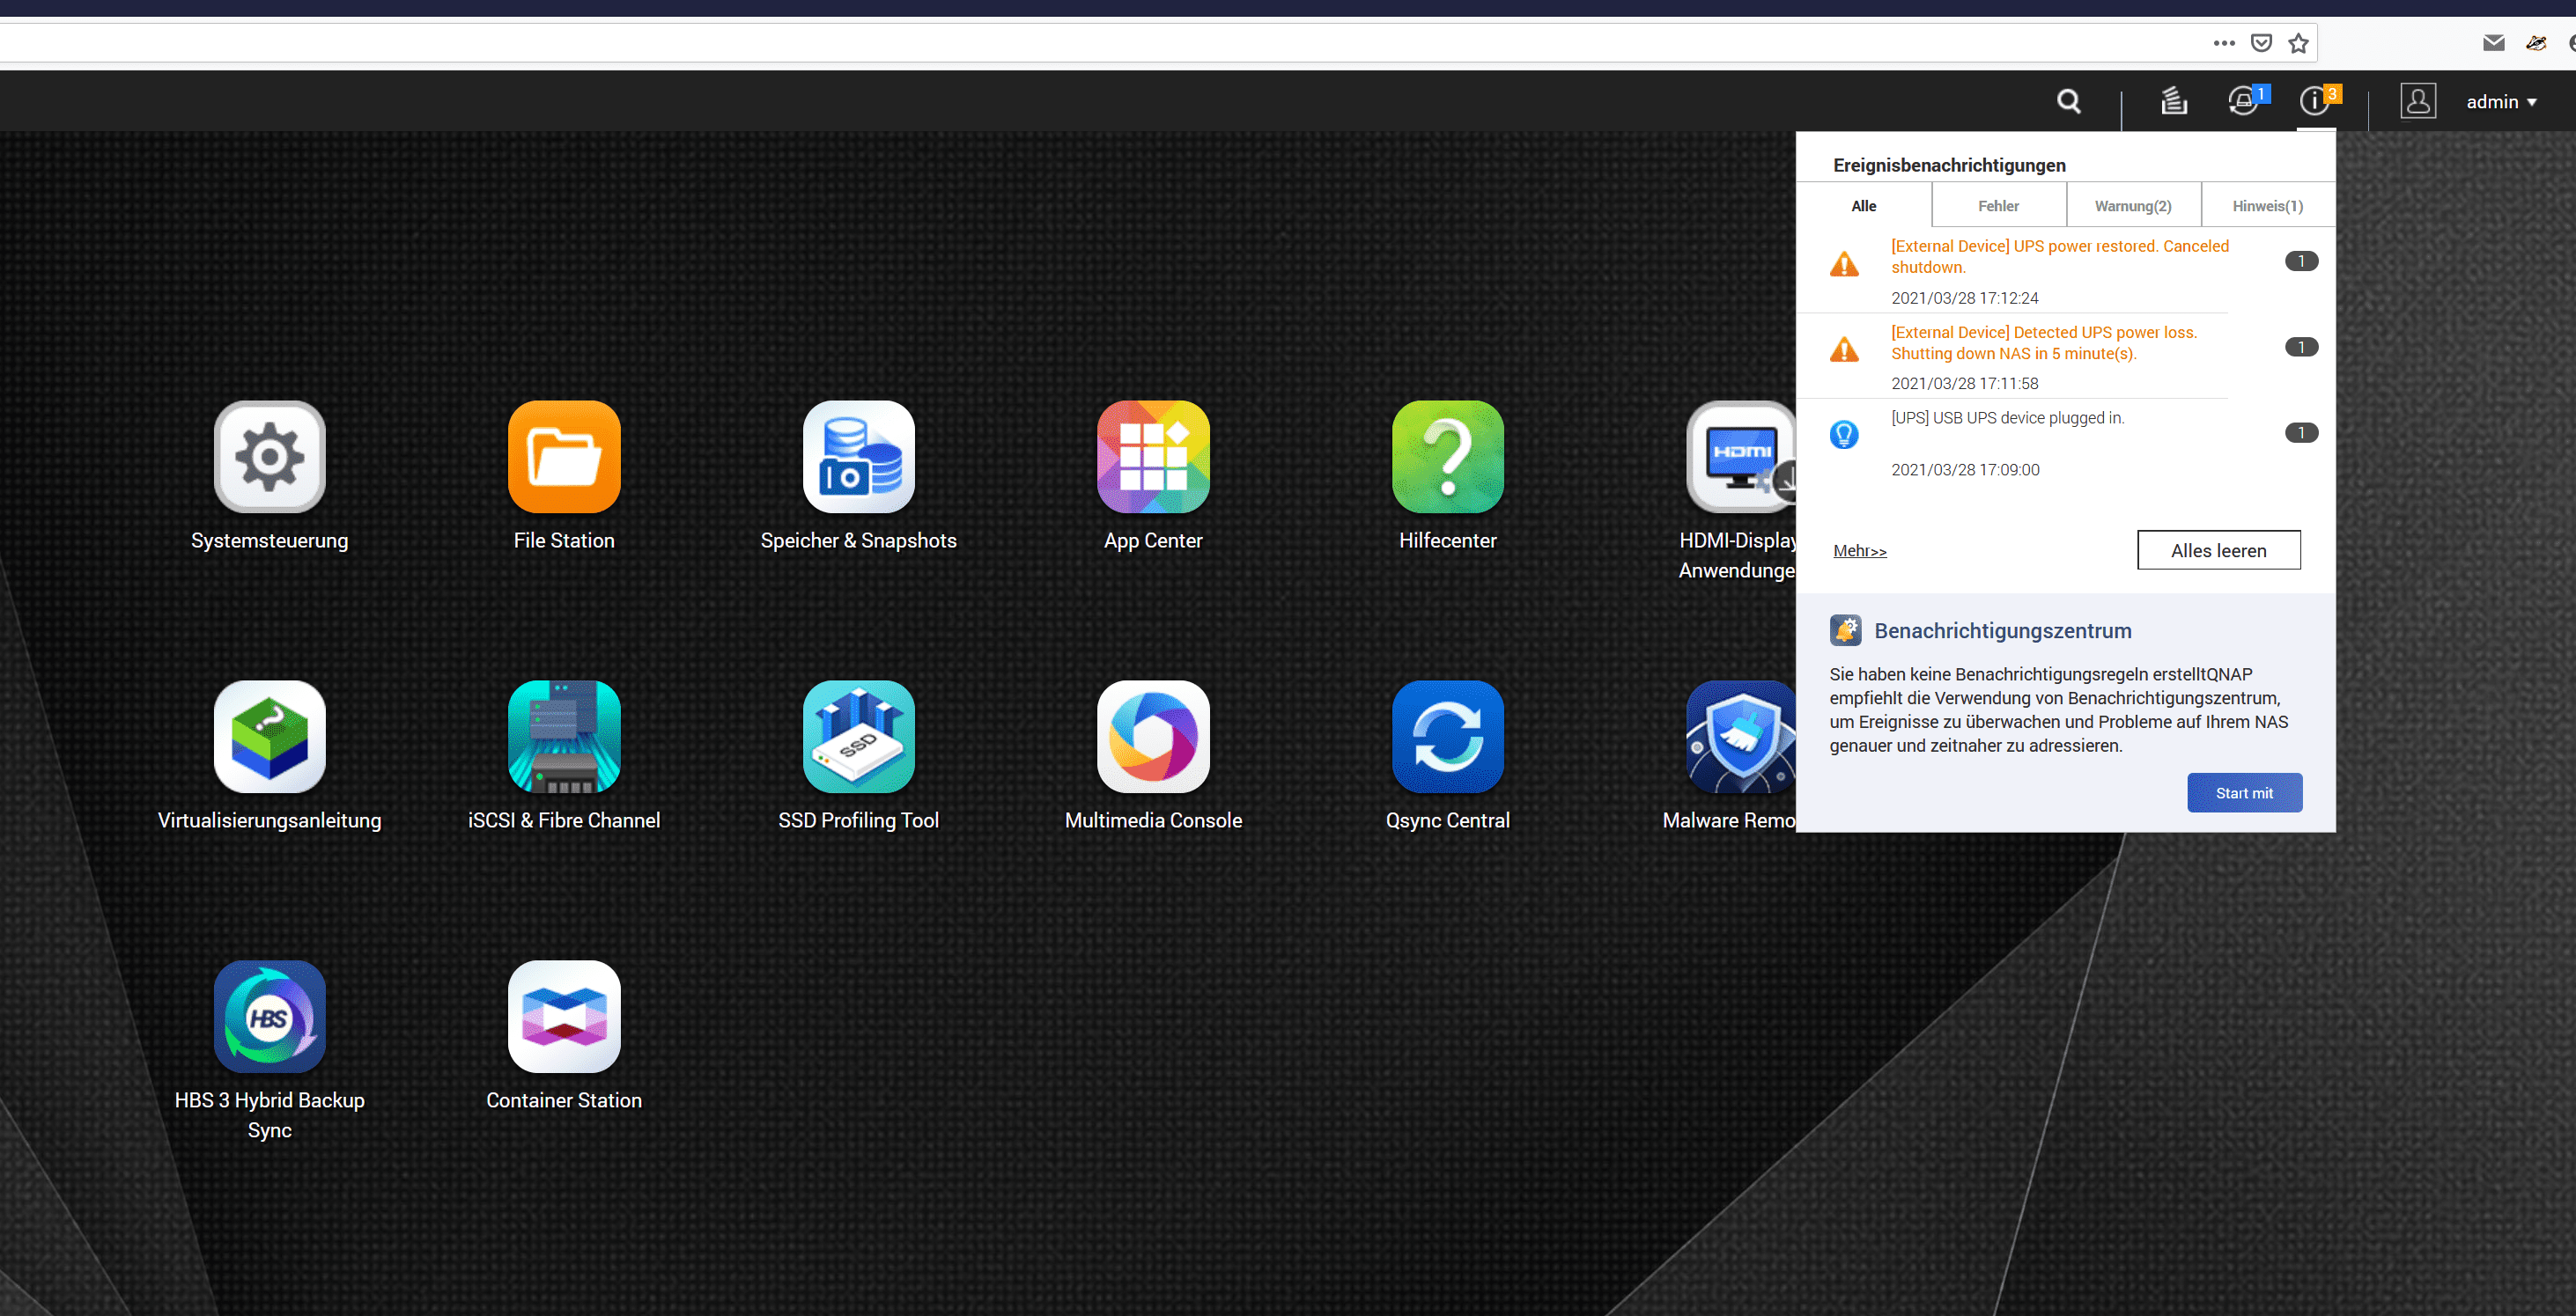Launch File Station
2576x1316 pixels.
(x=564, y=457)
